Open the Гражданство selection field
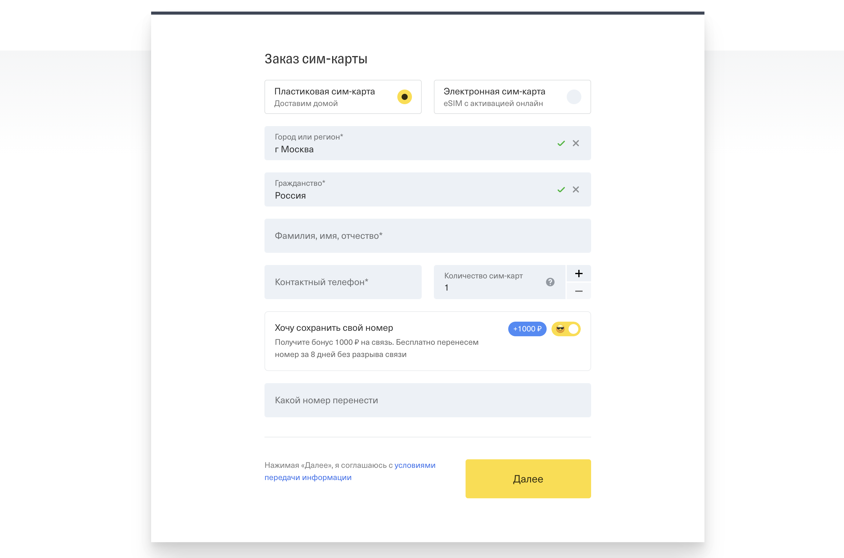844x558 pixels. pyautogui.click(x=410, y=189)
